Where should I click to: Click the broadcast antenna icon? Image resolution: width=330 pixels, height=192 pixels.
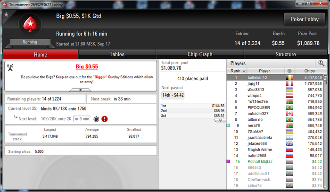10,67
